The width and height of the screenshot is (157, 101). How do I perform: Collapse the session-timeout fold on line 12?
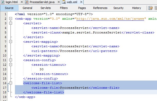tap(11, 64)
